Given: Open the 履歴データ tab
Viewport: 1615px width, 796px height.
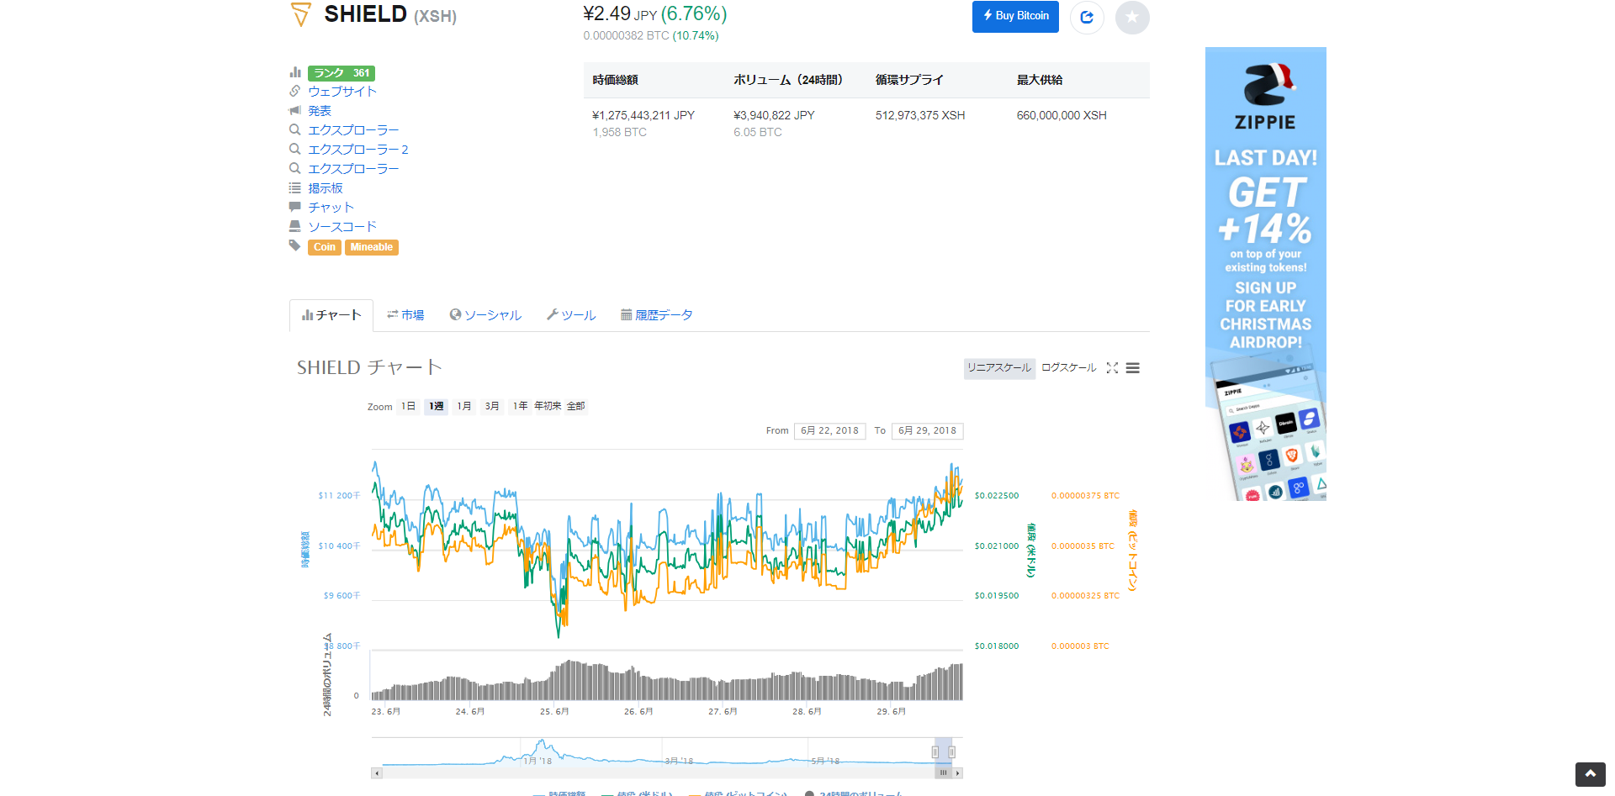Looking at the screenshot, I should (x=656, y=315).
